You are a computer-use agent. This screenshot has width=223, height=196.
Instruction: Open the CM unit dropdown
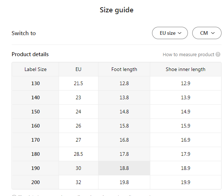pos(207,33)
